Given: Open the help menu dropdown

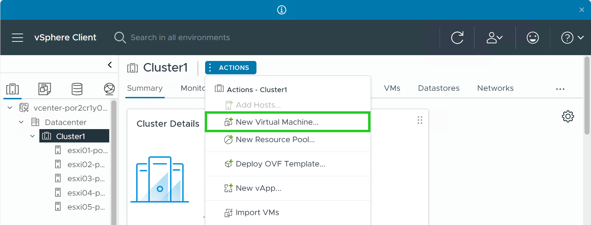Looking at the screenshot, I should [x=572, y=38].
